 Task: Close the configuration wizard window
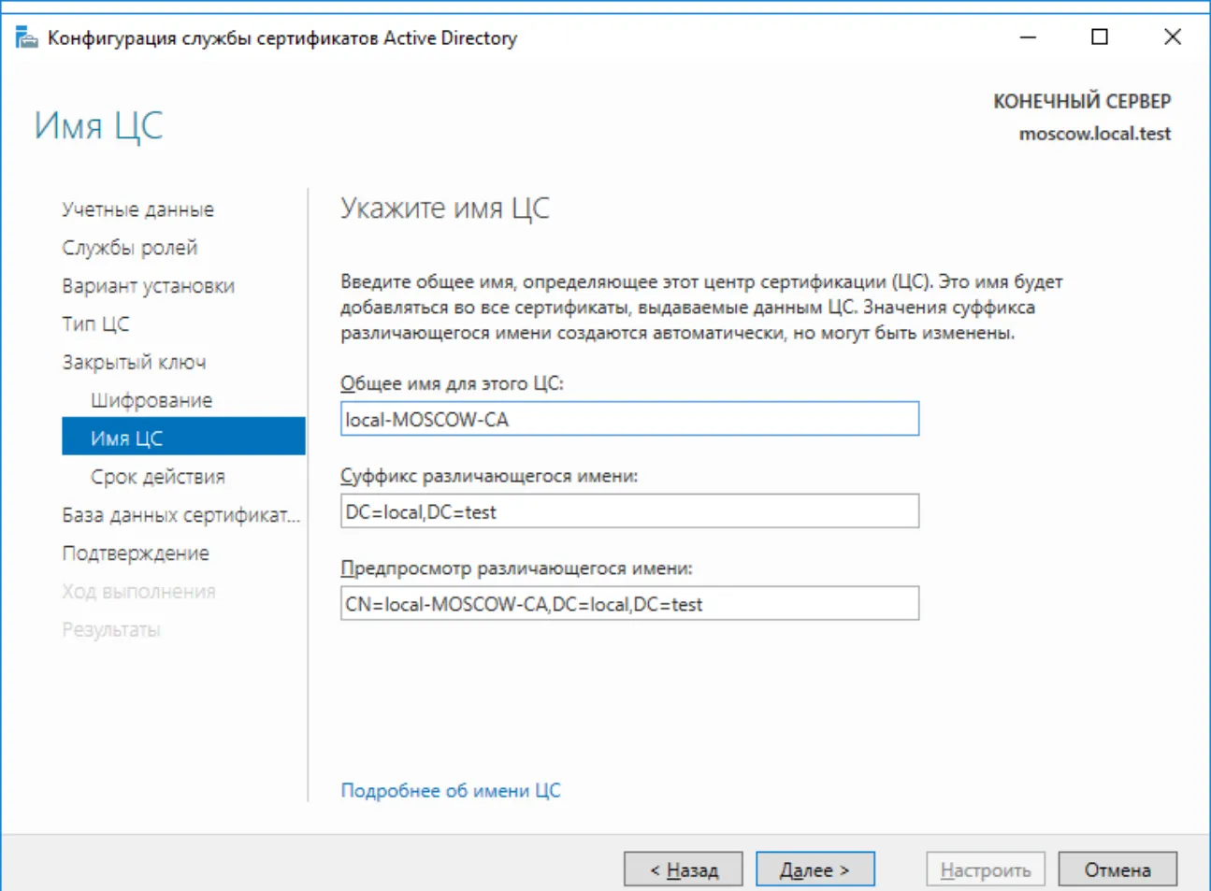(1172, 37)
